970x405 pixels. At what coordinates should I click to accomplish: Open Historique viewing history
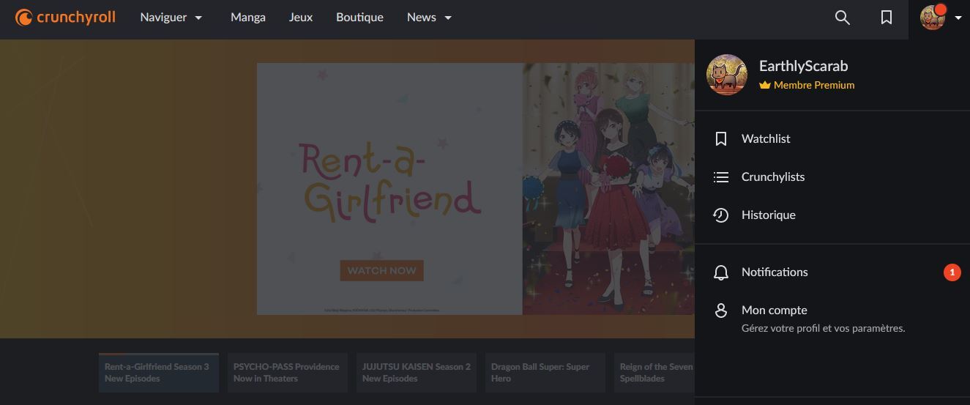pyautogui.click(x=832, y=215)
